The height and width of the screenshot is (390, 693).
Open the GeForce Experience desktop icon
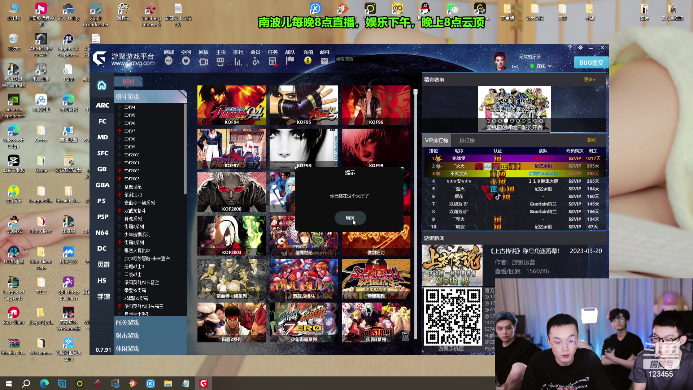pos(14,106)
